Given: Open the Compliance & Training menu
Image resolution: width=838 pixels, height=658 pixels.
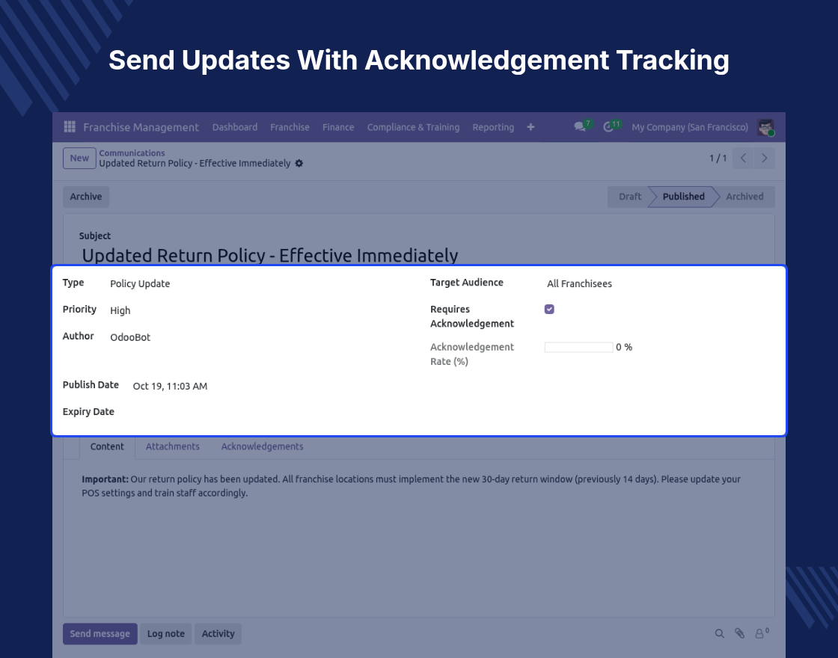Looking at the screenshot, I should coord(413,127).
